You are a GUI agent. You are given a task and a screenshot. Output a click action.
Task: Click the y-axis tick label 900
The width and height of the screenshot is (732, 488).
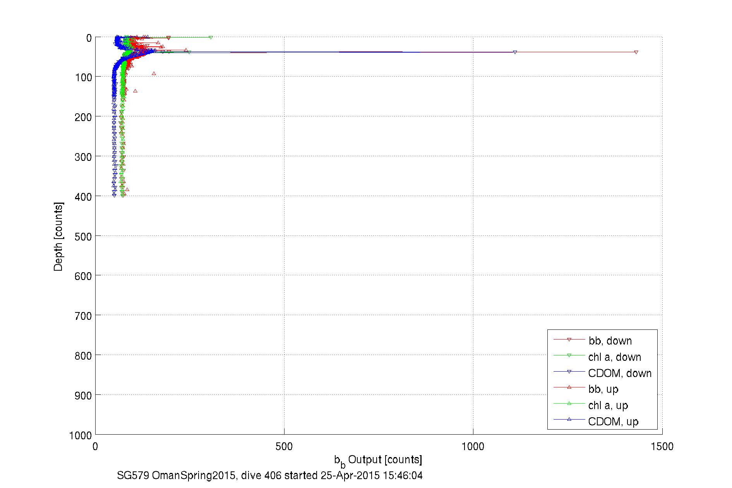[x=83, y=395]
